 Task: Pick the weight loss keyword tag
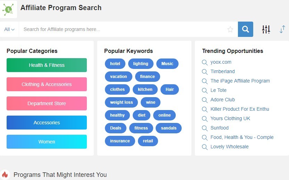pyautogui.click(x=121, y=102)
